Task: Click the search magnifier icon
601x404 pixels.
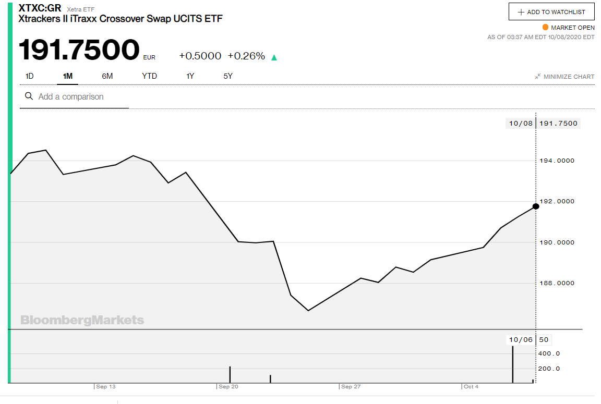Action: pos(29,96)
